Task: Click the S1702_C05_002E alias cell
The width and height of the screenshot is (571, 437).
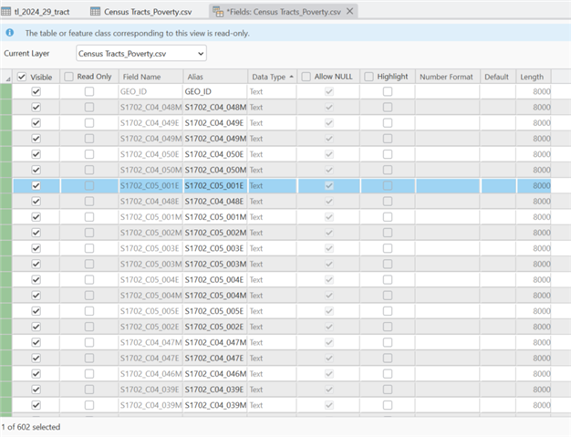Action: coord(215,327)
